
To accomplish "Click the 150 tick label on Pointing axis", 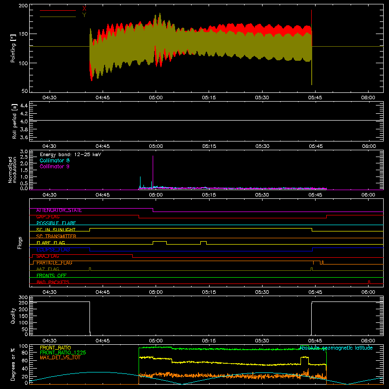I will pos(23,34).
